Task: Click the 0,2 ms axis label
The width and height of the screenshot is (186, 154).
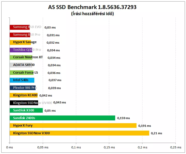Action: pyautogui.click(x=142, y=147)
